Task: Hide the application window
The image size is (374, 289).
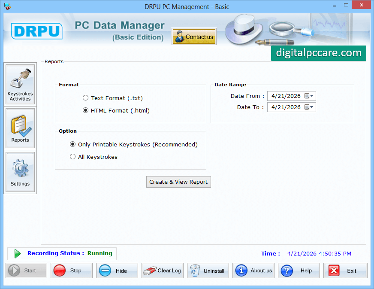Action: click(117, 271)
